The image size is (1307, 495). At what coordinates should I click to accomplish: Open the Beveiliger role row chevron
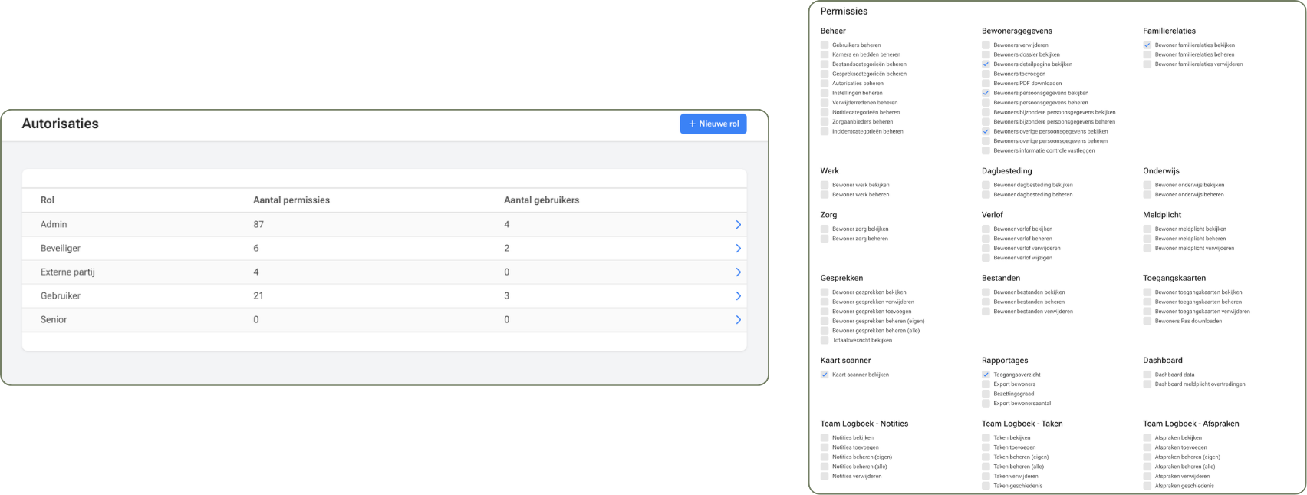pyautogui.click(x=738, y=249)
